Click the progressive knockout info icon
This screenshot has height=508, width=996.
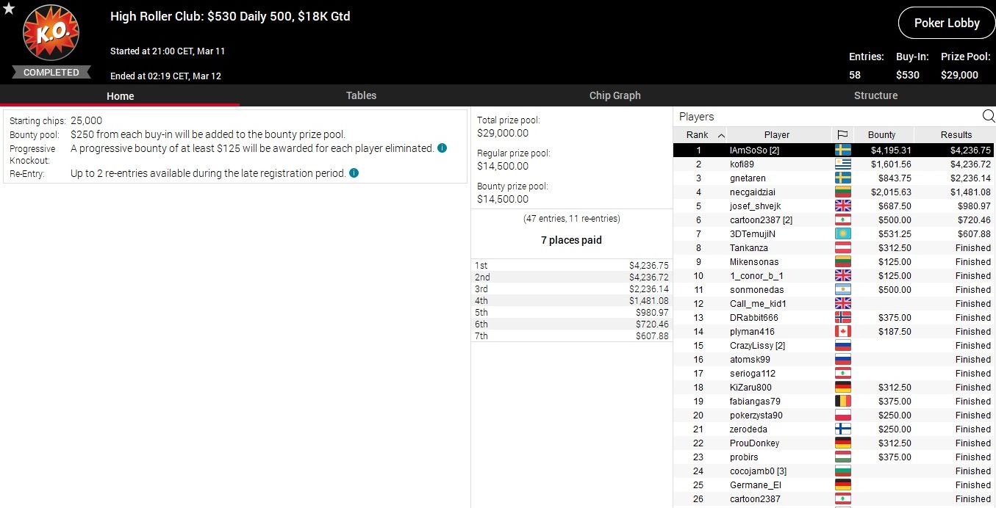(x=442, y=148)
